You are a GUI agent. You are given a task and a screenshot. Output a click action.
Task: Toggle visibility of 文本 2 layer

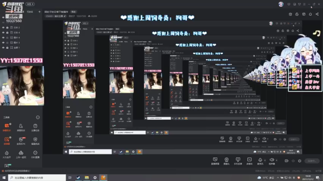(3, 27)
